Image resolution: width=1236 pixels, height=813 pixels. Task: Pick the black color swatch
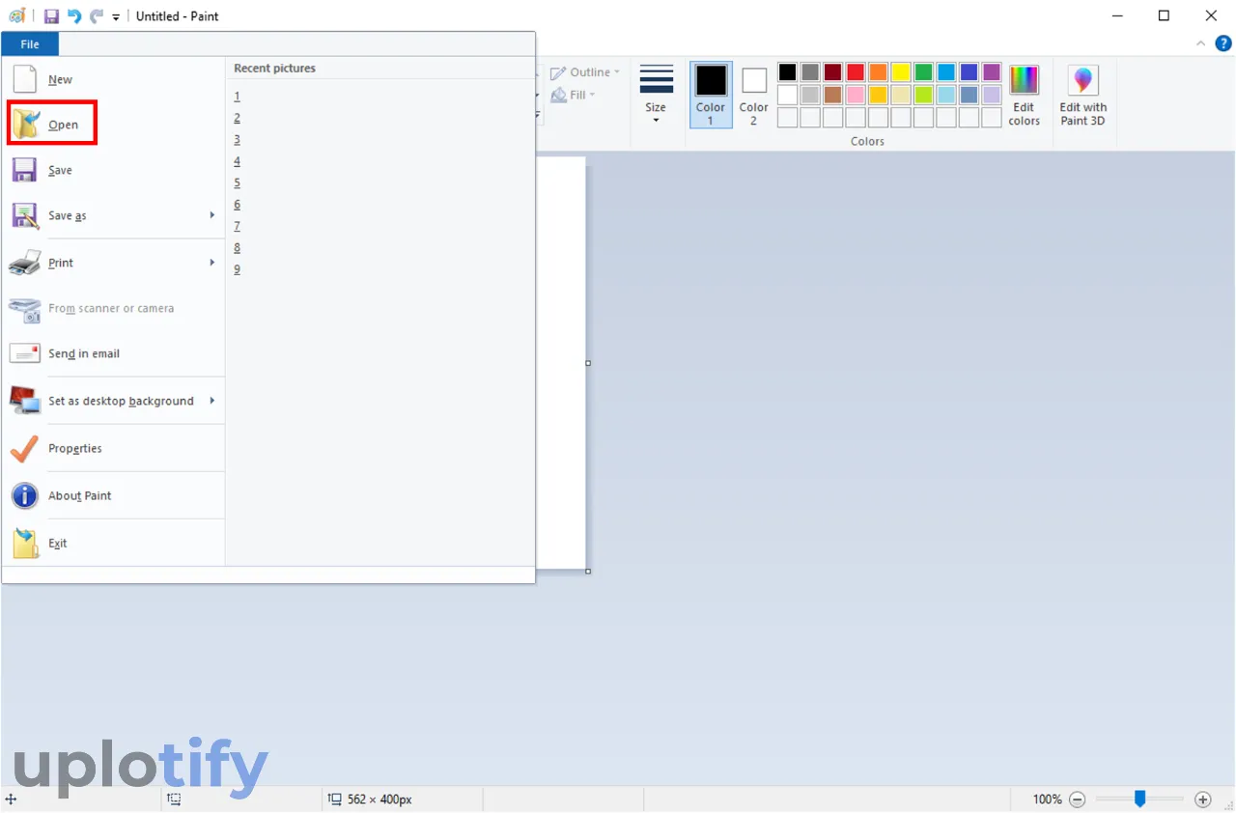787,72
